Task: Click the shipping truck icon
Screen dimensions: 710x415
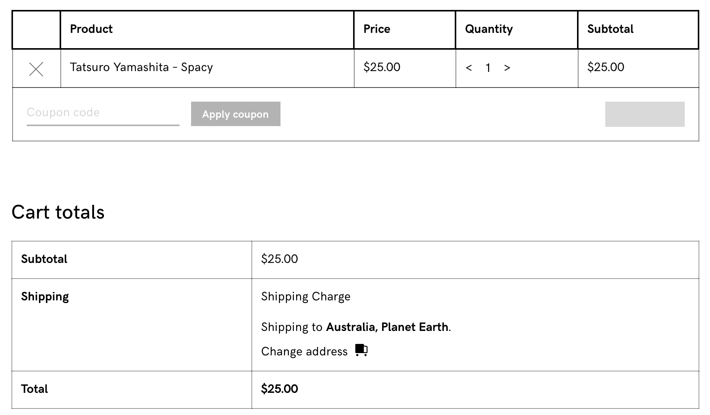Action: tap(361, 350)
